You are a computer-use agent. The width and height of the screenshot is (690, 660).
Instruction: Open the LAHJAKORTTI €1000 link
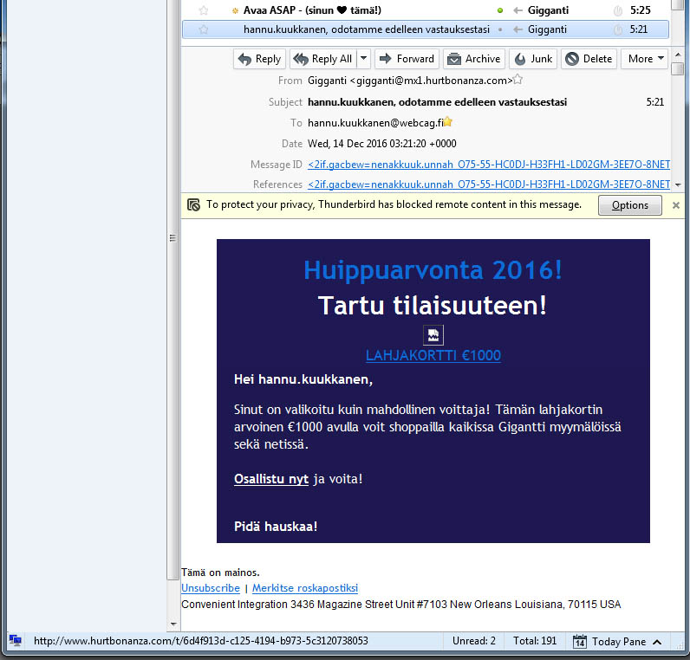433,355
